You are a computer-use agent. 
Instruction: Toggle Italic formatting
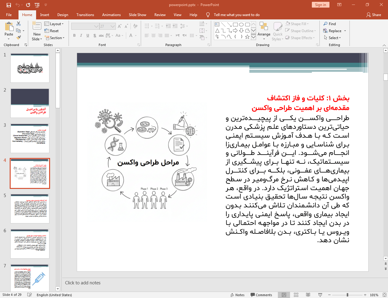pos(81,35)
